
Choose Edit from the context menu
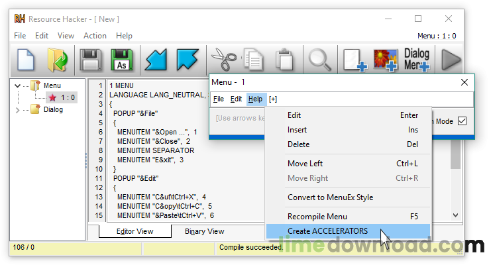pos(348,115)
